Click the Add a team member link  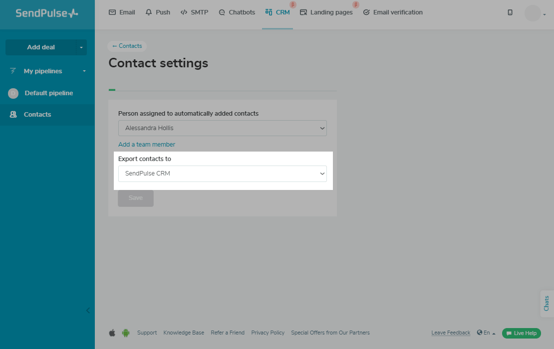point(147,145)
